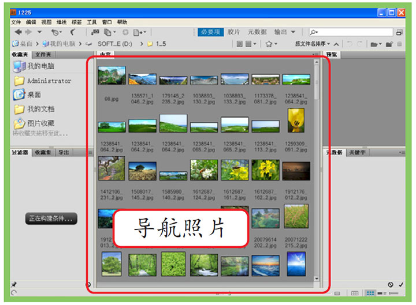Select the 图片收藏 favorites folder

click(x=40, y=123)
